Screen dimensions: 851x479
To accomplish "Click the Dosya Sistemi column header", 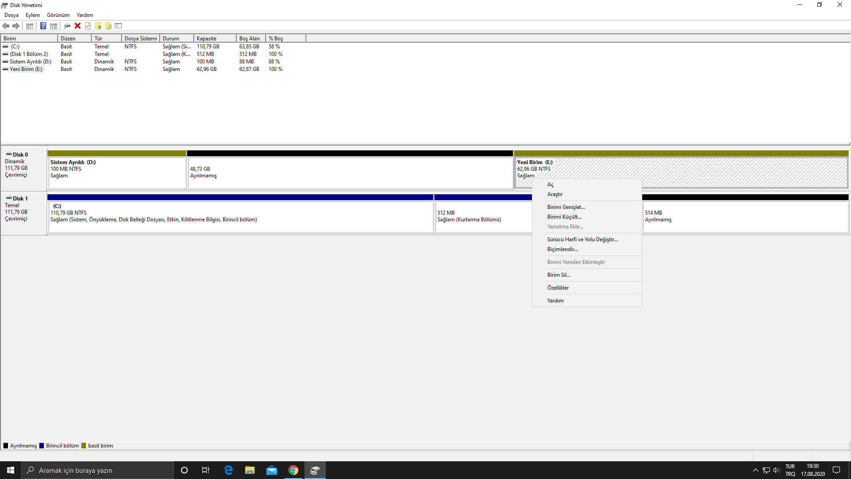I will [140, 39].
